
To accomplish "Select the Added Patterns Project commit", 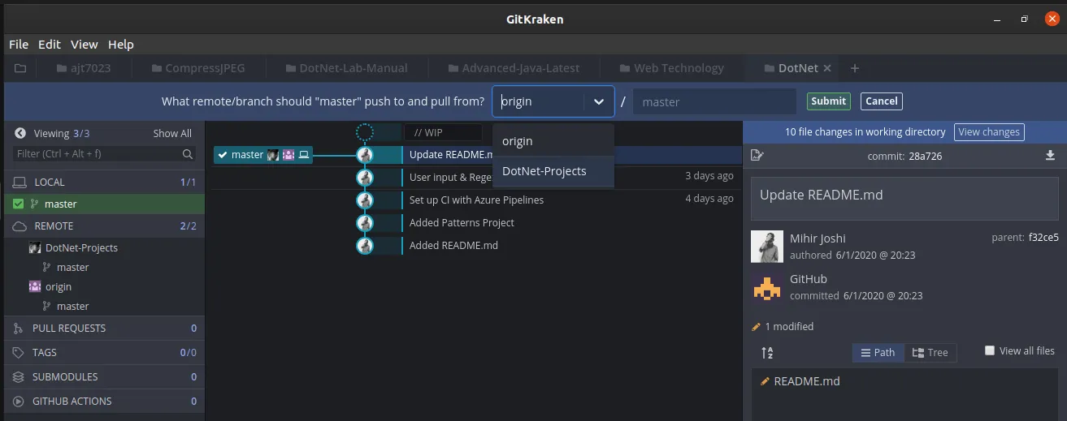I will [462, 222].
